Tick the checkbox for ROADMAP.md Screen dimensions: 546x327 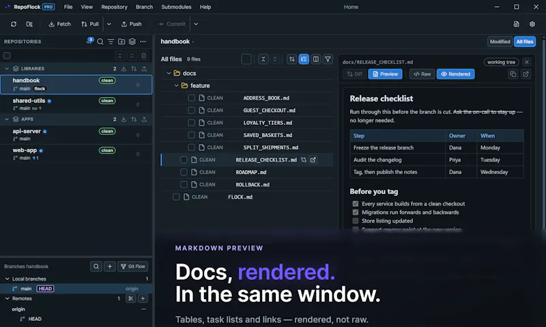[184, 172]
